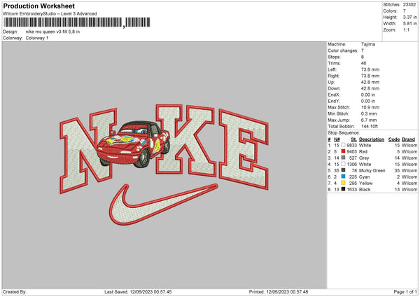Click the 'Down:' label
The image size is (420, 297).
(334, 88)
